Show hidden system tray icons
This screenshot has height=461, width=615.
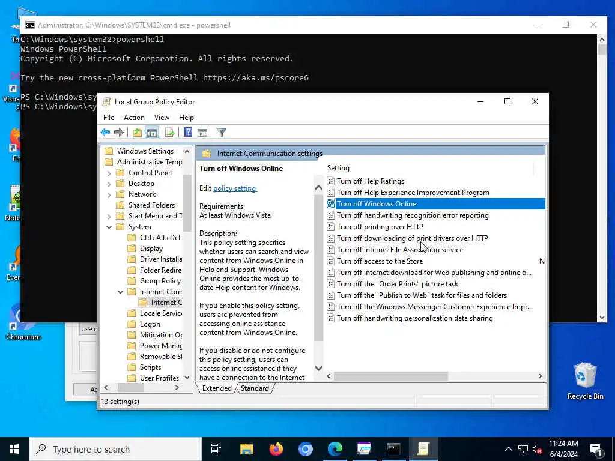(508, 449)
